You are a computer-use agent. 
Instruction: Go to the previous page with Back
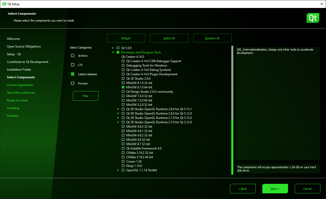[243, 189]
